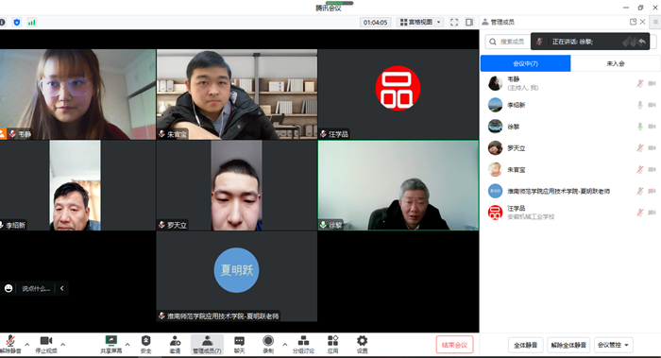
Task: Open the security shield icon
Action: 145,341
